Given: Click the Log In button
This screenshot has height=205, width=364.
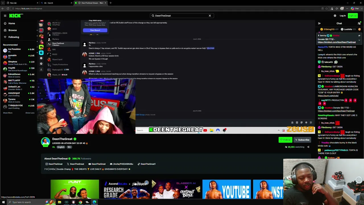Looking at the screenshot, I should tap(343, 16).
